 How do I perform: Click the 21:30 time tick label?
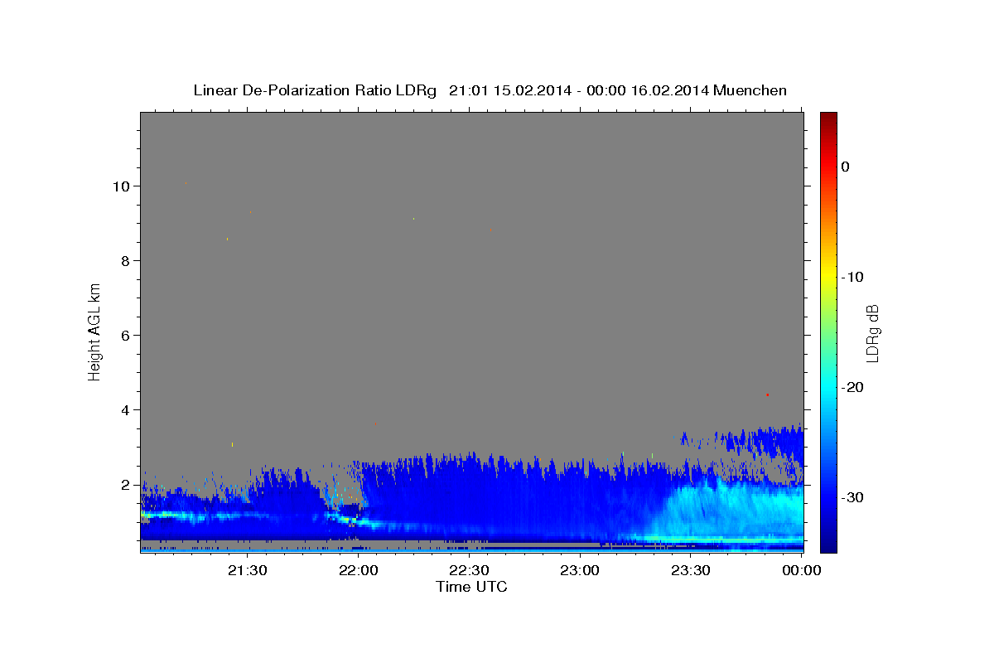click(x=248, y=570)
